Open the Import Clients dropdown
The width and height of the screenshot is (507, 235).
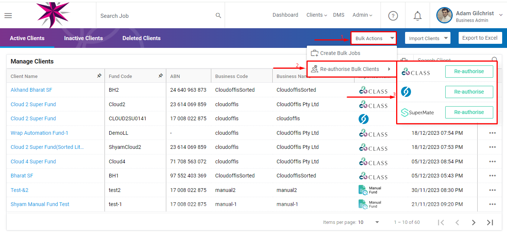(x=427, y=38)
